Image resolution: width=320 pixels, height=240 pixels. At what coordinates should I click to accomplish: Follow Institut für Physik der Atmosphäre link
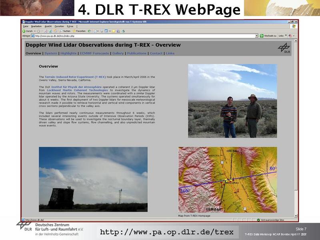click(x=76, y=87)
